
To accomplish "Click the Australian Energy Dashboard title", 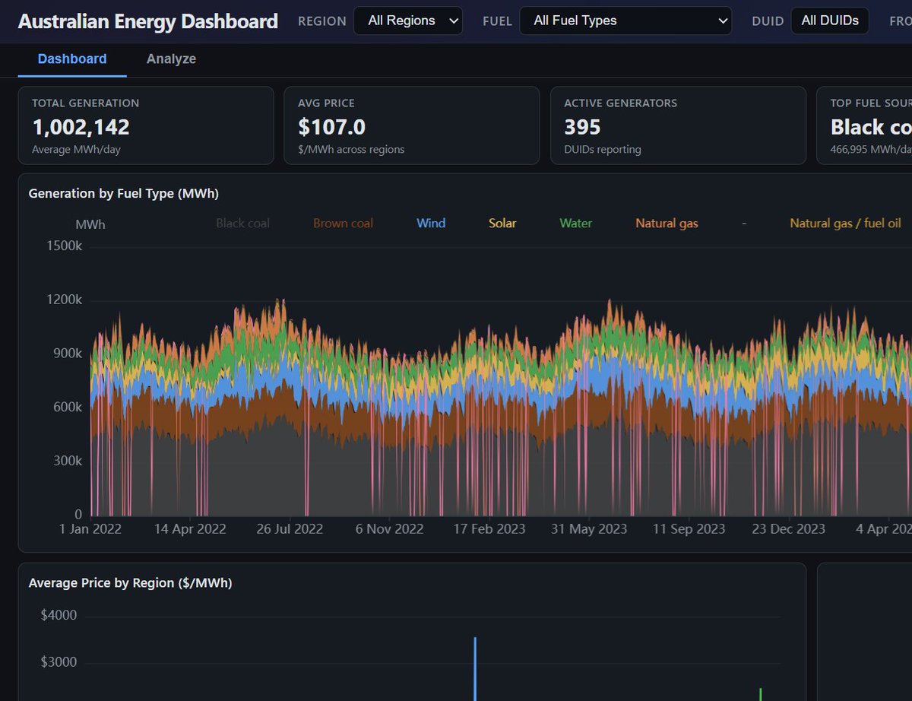I will click(148, 21).
